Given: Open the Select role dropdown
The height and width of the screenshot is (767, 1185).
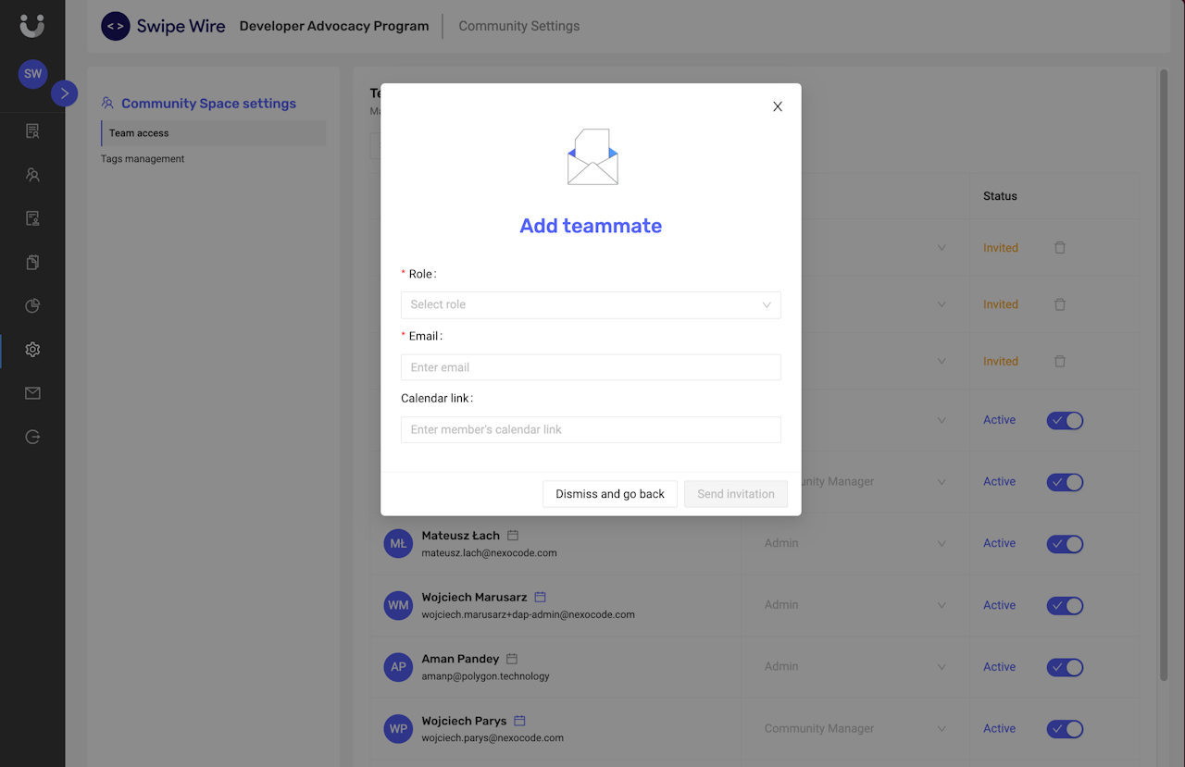Looking at the screenshot, I should click(591, 305).
